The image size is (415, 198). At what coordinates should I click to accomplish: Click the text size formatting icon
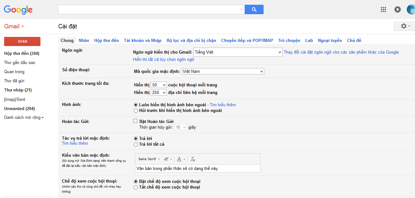click(167, 159)
